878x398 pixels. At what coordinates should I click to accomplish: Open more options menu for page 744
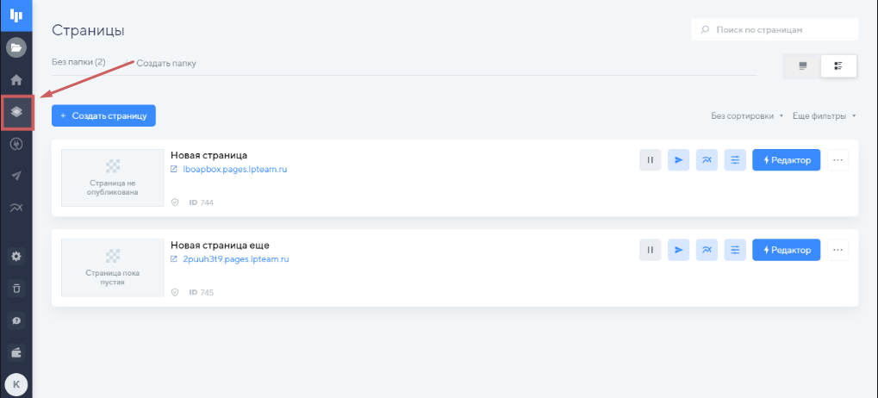point(838,159)
